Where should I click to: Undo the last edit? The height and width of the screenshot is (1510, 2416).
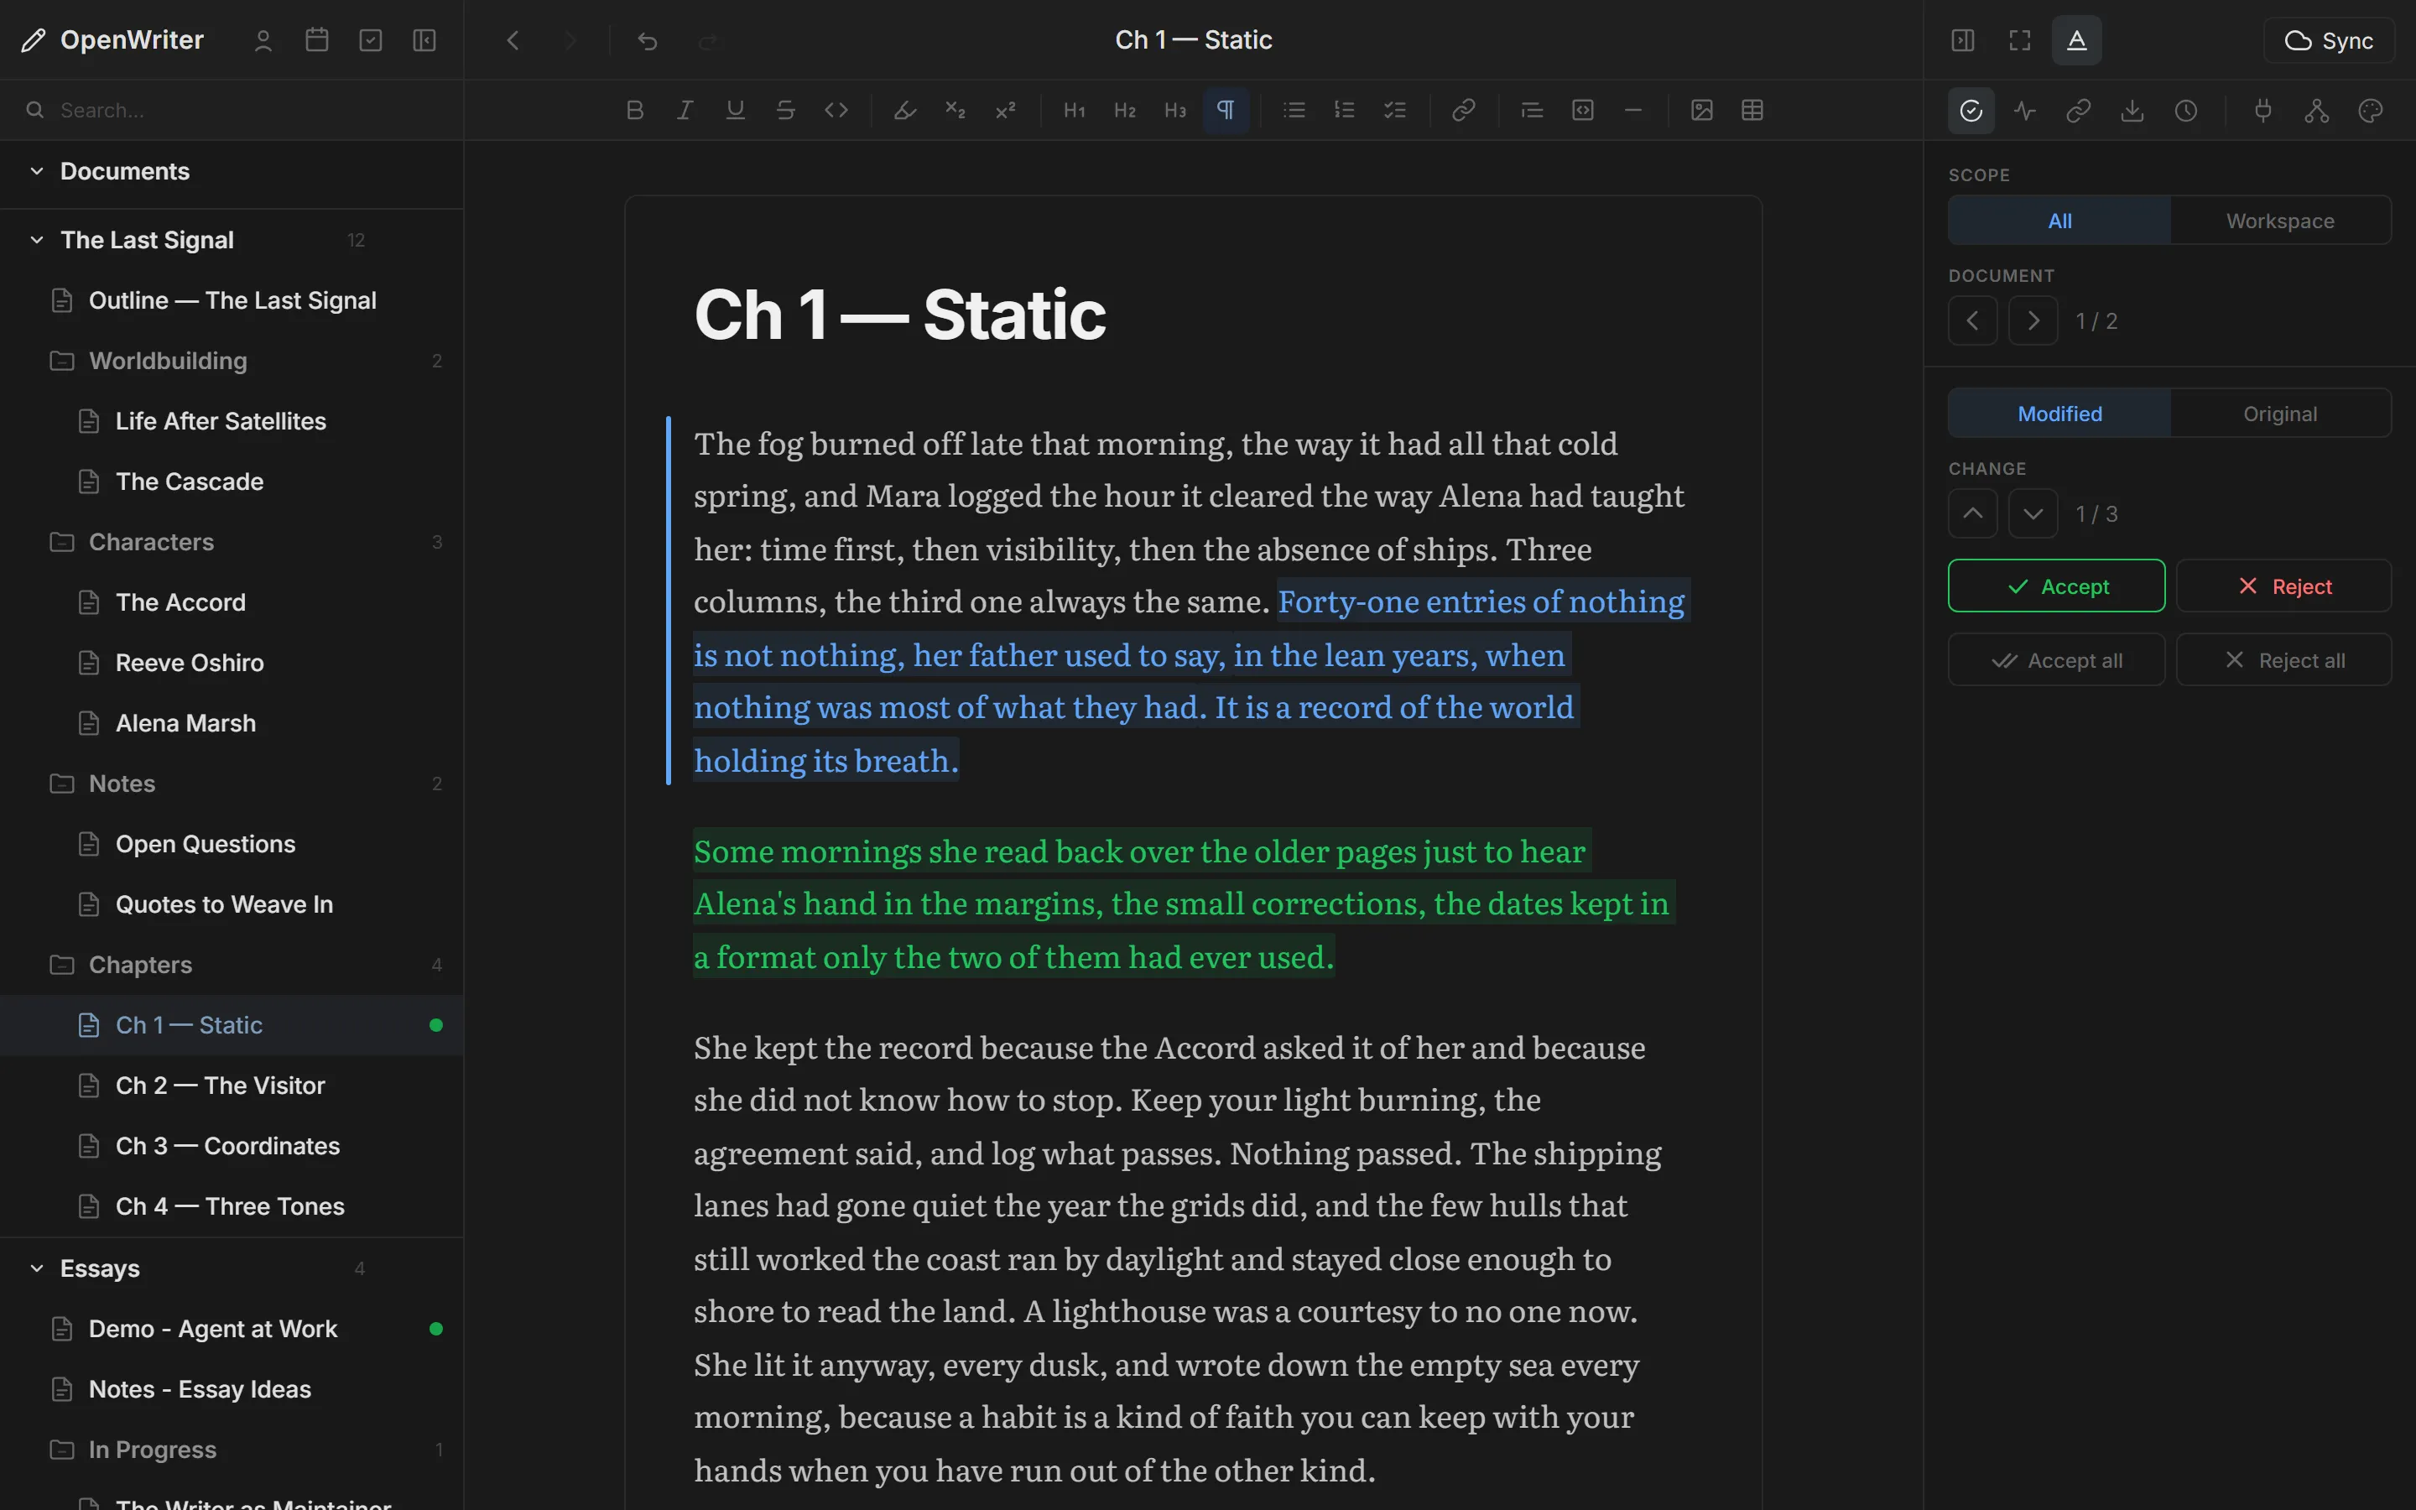pos(648,41)
